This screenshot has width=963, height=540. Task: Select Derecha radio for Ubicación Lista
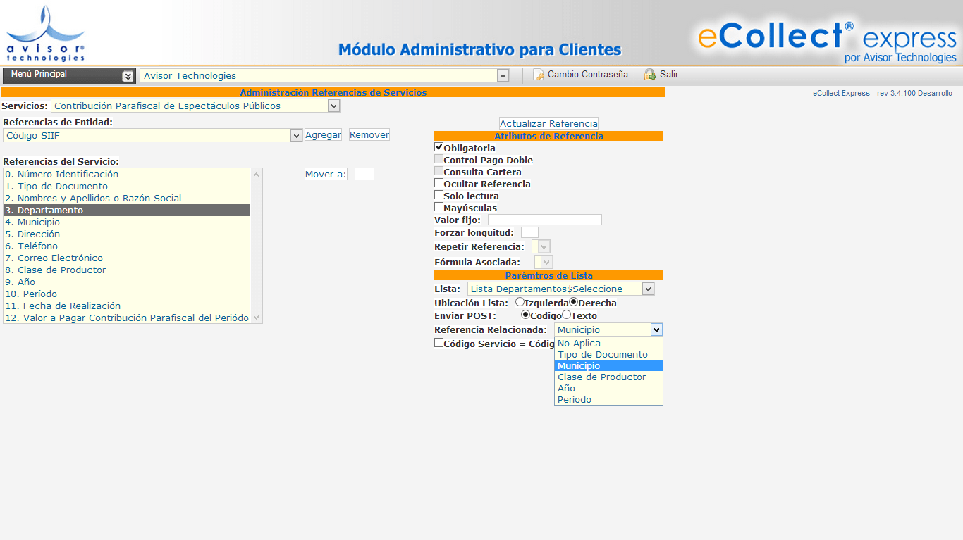[573, 302]
